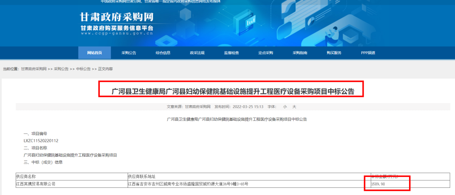This screenshot has height=195, width=455.
Task: Click the 甘肃政府采购网 site logo
Action: [x=117, y=17]
